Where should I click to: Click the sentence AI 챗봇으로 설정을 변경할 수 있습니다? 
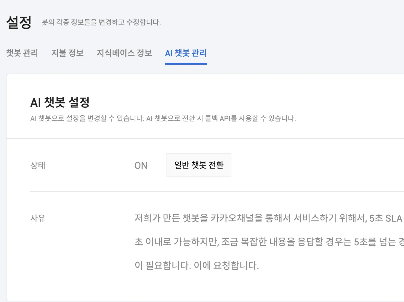pyautogui.click(x=87, y=118)
